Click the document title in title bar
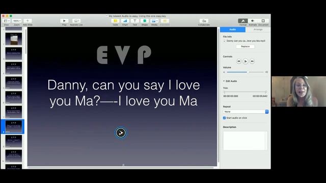Screen dimensions: 326x183 tap(137, 16)
